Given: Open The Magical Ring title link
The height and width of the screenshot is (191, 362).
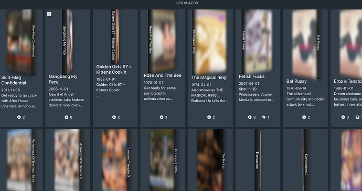Looking at the screenshot, I should [x=209, y=77].
